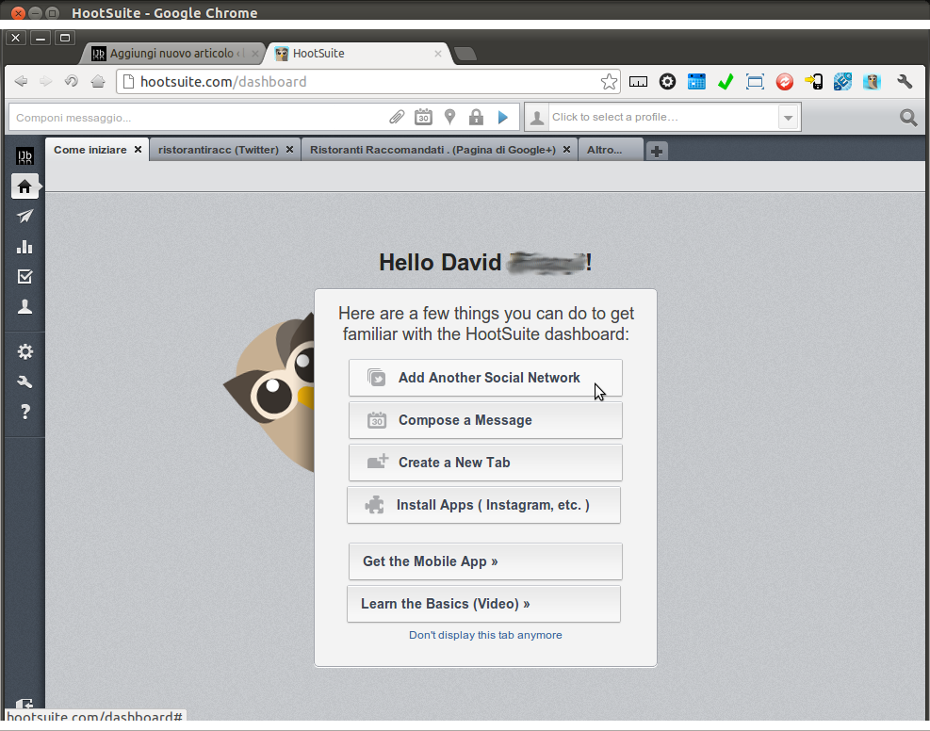The image size is (930, 731).
Task: Open the schedule message calendar icon
Action: pyautogui.click(x=423, y=117)
